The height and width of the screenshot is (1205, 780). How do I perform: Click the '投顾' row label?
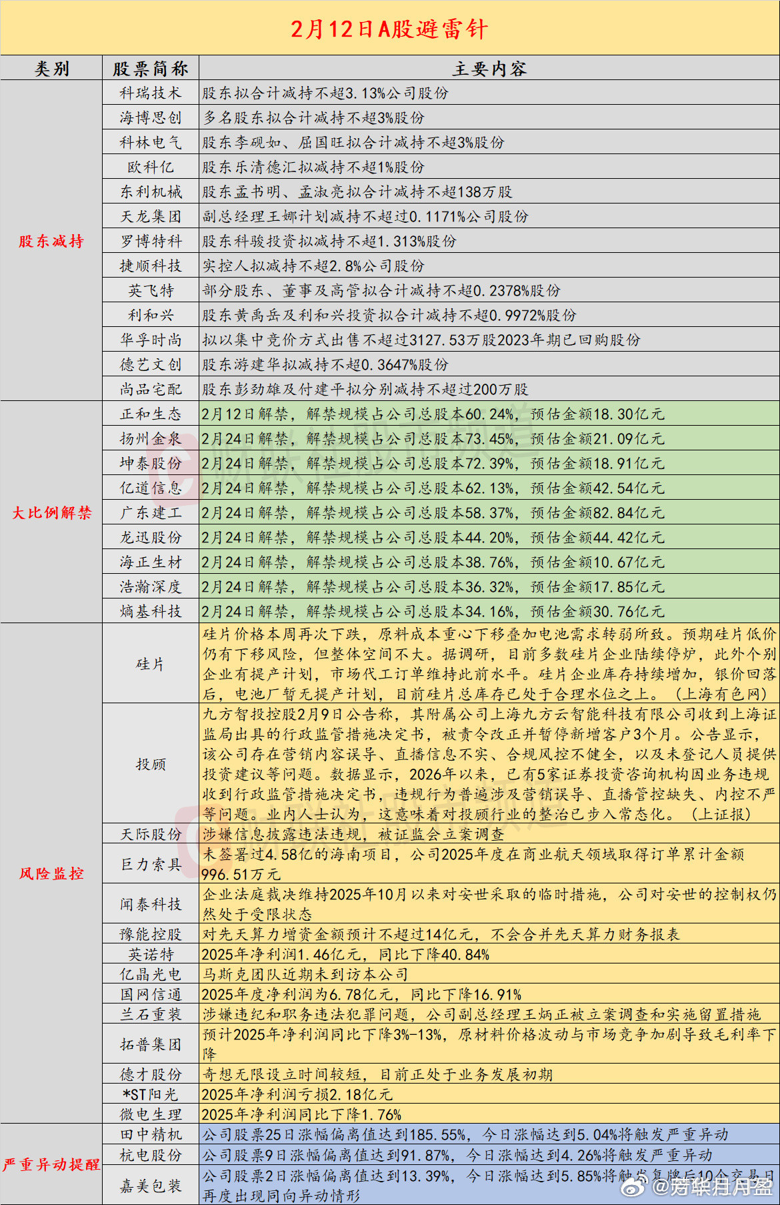point(151,764)
